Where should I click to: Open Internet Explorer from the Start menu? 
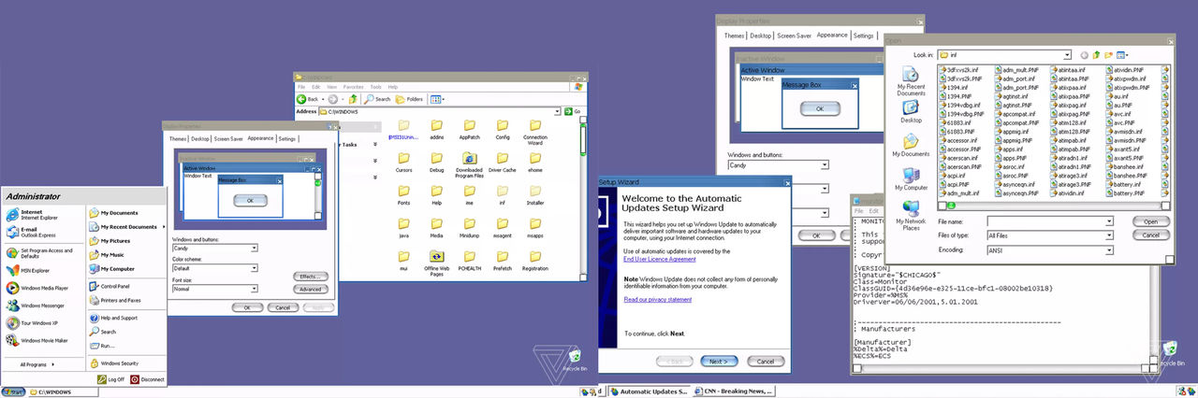(x=33, y=215)
